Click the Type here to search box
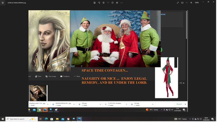Screen dimensions: 217x122 [x=22, y=119]
